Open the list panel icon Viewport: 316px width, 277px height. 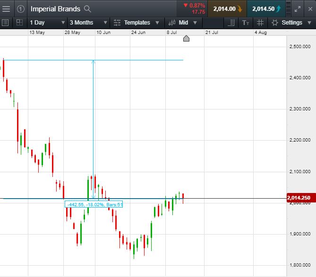5,23
